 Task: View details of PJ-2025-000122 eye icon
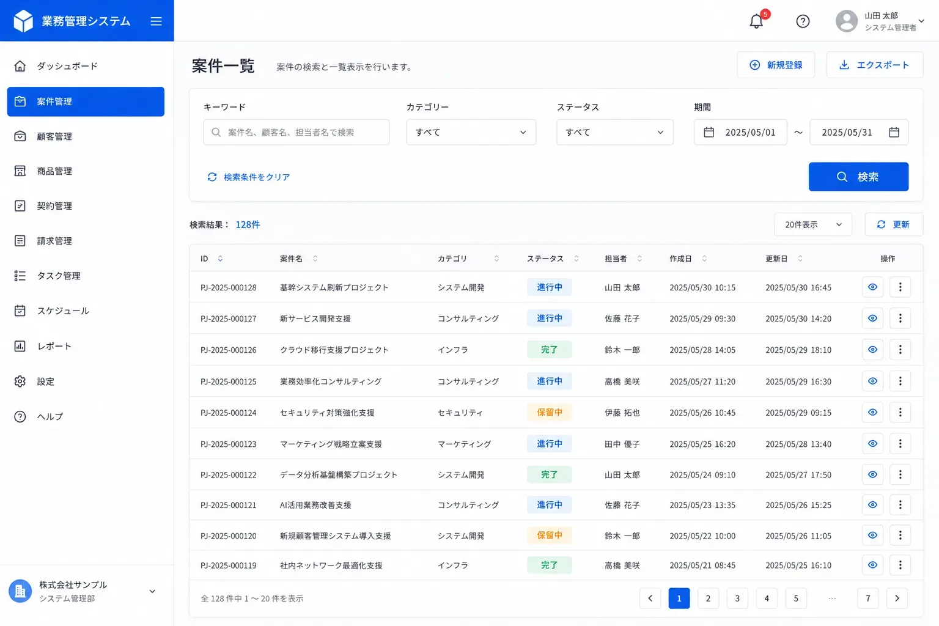872,474
